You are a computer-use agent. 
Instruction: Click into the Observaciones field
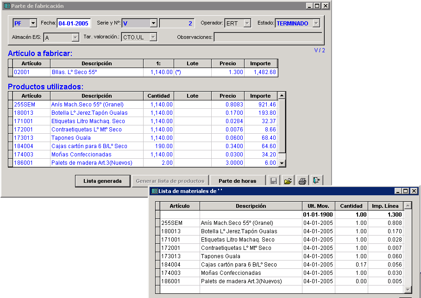[268, 37]
